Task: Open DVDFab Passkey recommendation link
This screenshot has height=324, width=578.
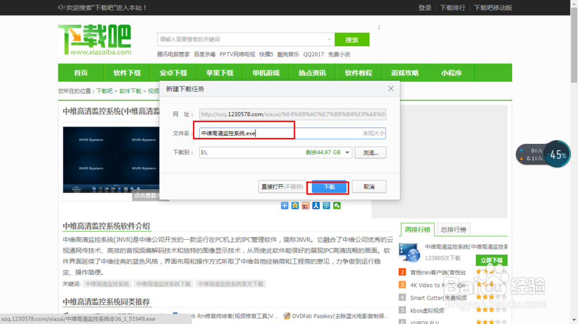Action: pyautogui.click(x=340, y=316)
